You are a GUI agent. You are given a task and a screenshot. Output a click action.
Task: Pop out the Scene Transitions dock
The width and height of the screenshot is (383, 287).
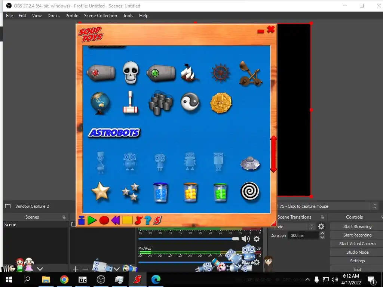(322, 217)
